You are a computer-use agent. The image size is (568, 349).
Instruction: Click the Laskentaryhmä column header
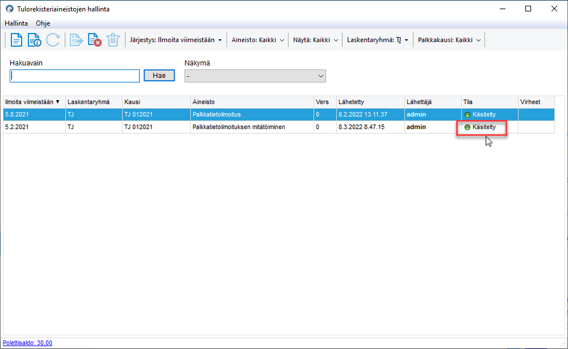click(94, 102)
